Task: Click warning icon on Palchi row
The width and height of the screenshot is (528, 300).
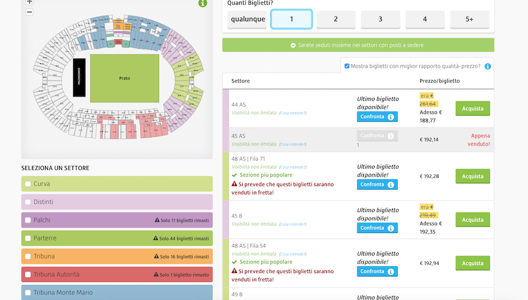Action: (157, 220)
